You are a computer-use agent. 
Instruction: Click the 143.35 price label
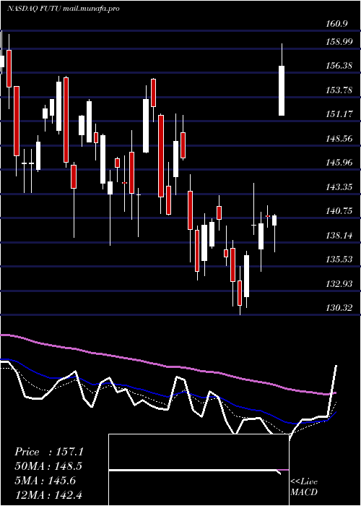point(339,186)
